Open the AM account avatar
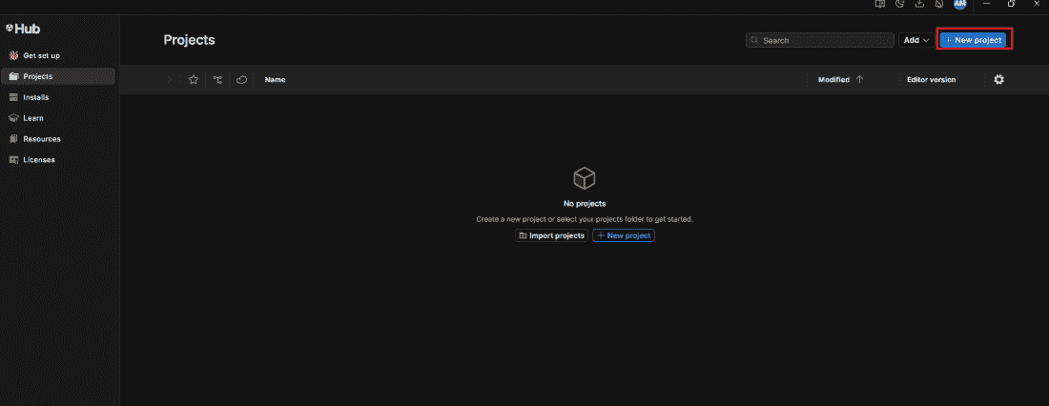This screenshot has width=1049, height=406. (960, 4)
